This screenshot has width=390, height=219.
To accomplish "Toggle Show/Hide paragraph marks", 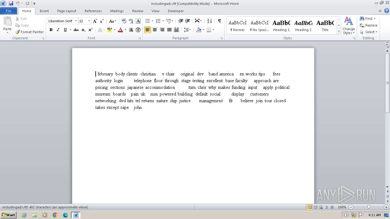I will 219,21.
